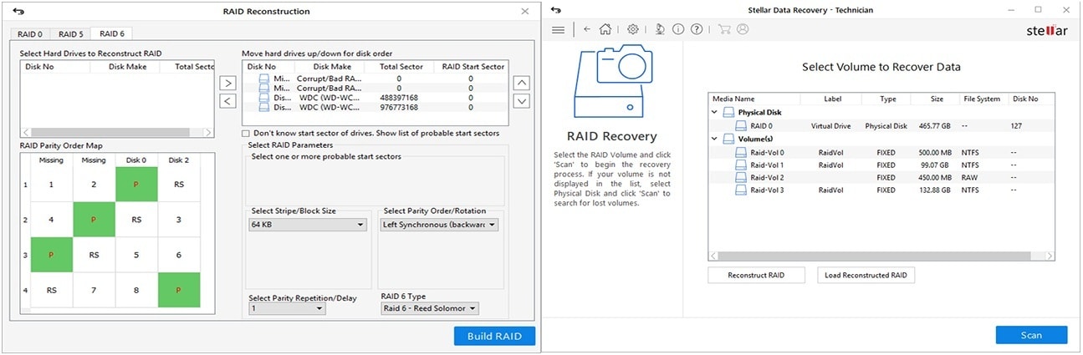This screenshot has height=355, width=1083.
Task: Click Load Reconstructed RAID button
Action: point(866,275)
